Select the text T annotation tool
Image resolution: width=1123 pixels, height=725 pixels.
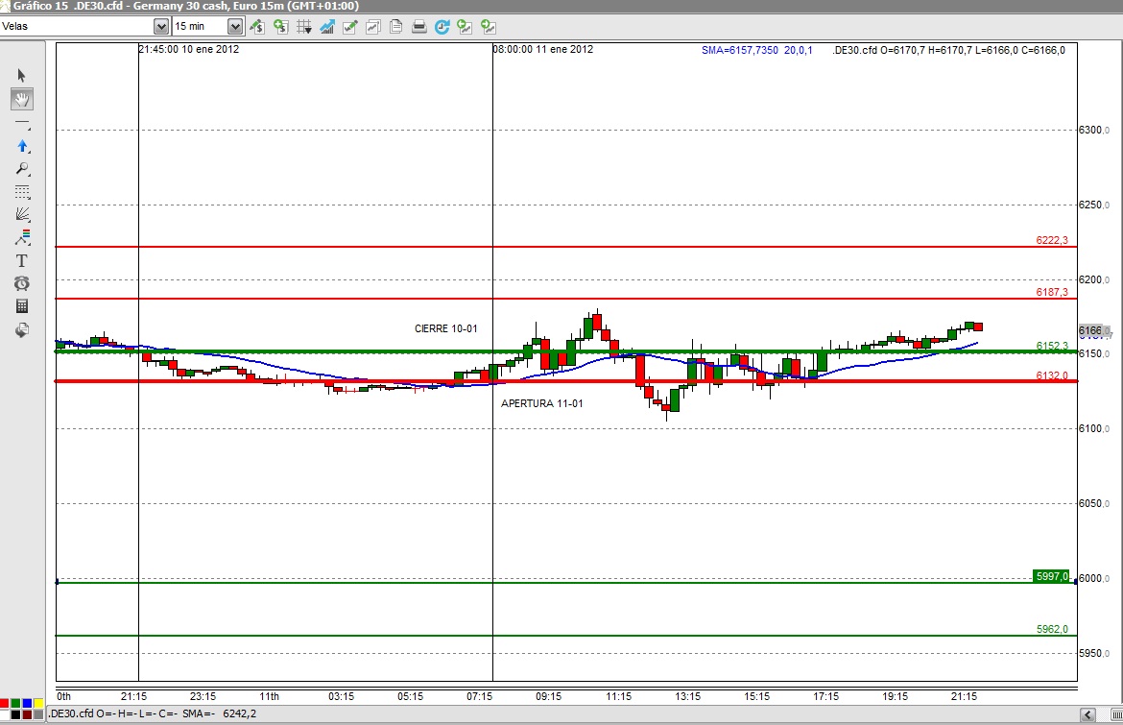(x=21, y=261)
